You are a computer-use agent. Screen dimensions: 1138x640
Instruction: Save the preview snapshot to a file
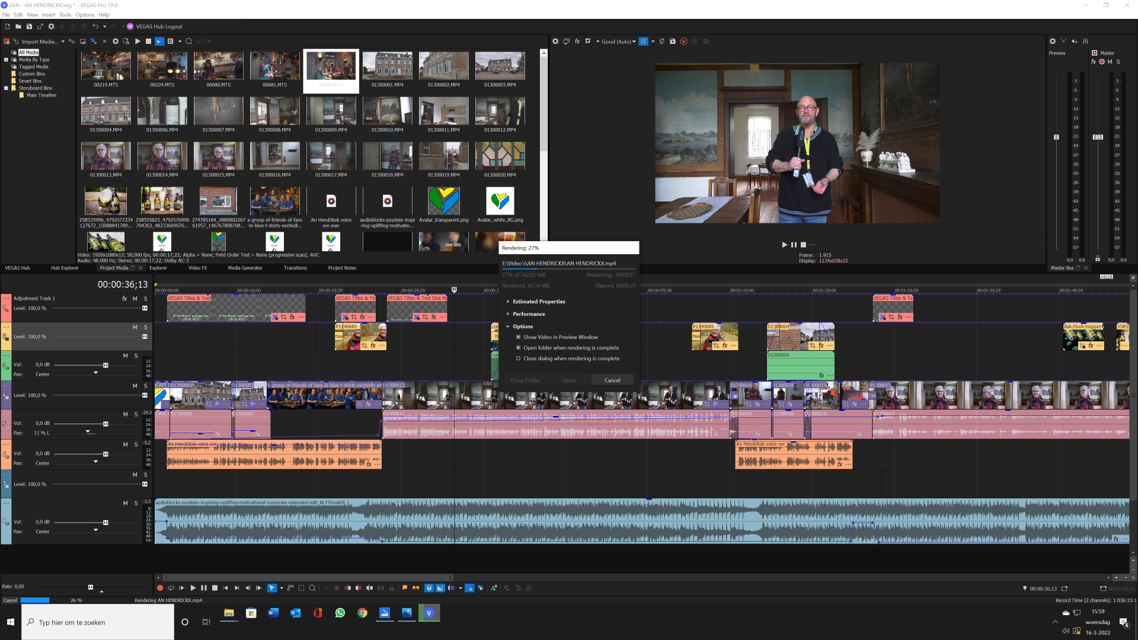(673, 41)
